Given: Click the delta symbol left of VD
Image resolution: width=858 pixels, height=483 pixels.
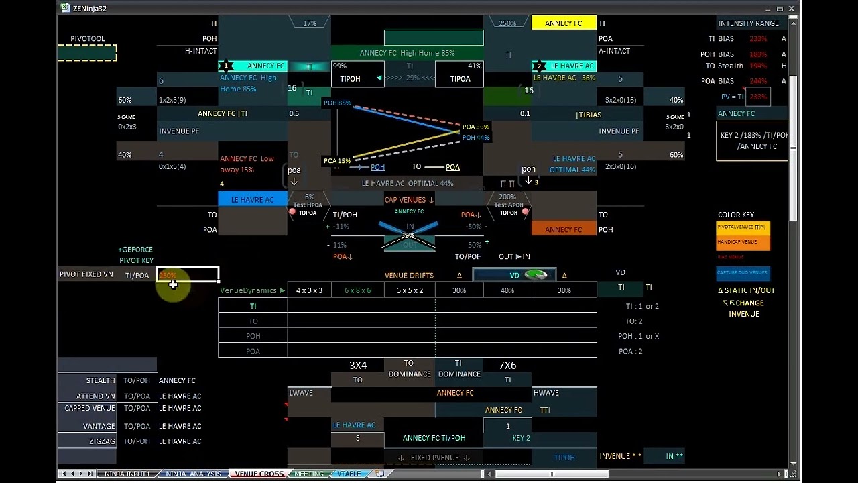Looking at the screenshot, I should (459, 275).
